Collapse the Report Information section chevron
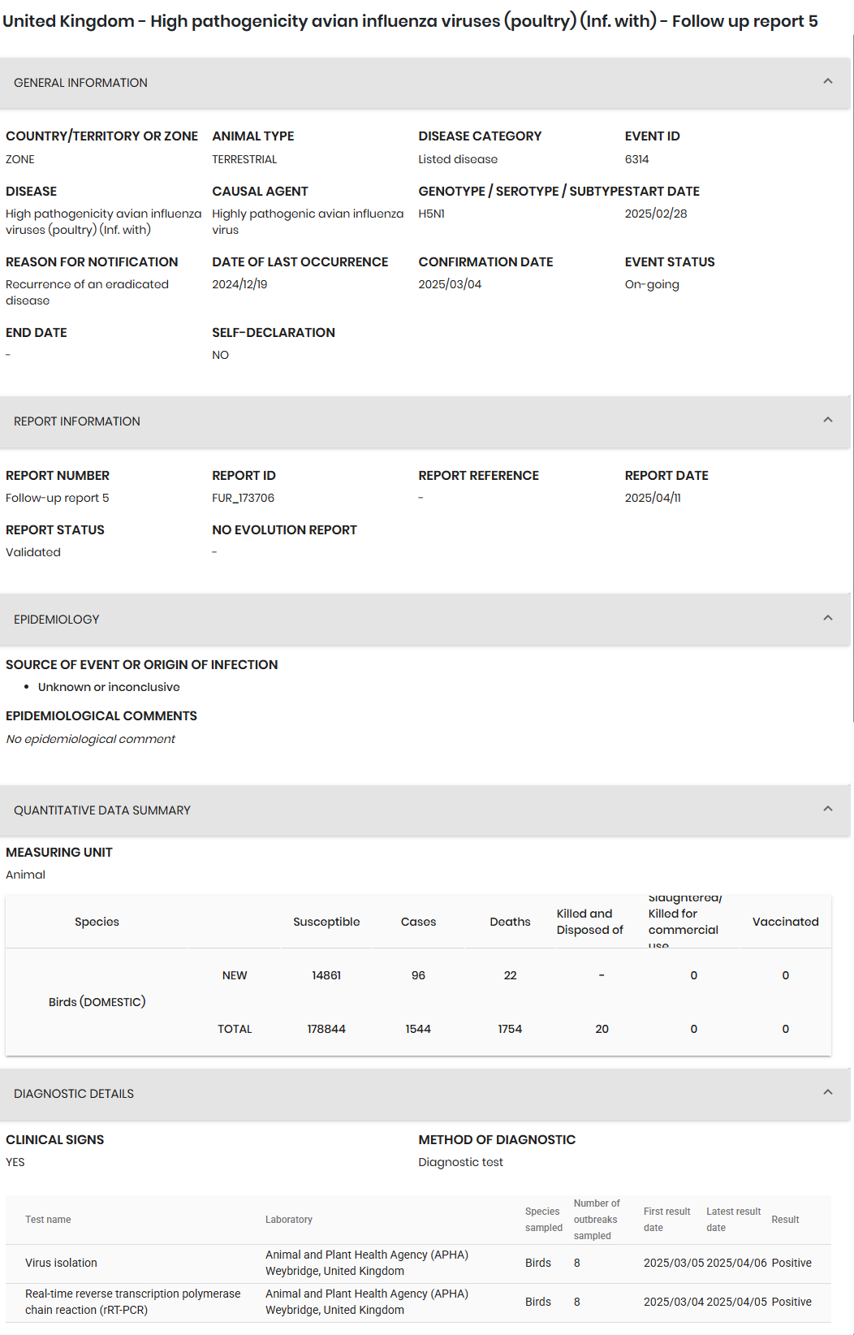Screen dimensions: 854x1335 (x=828, y=420)
